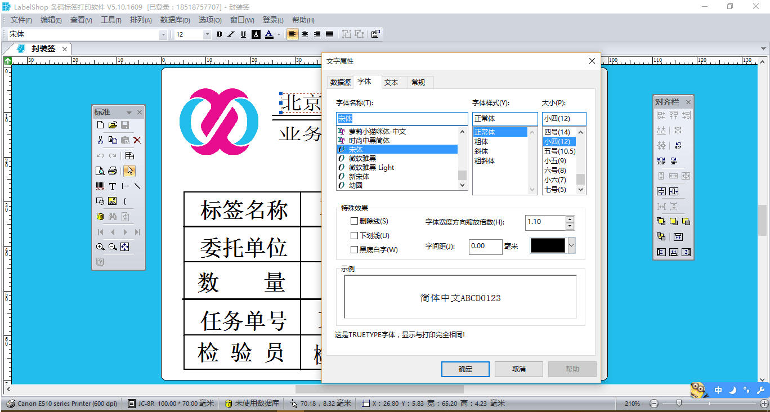
Task: Click font name list scroll-down arrow
Action: click(463, 185)
